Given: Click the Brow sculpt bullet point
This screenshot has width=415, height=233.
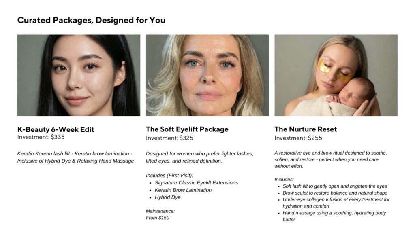Looking at the screenshot, I should click(335, 193).
